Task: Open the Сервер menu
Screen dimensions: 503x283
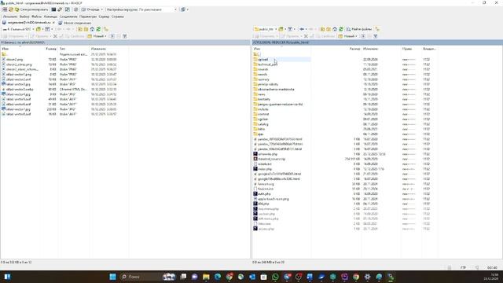Action: 104,17
